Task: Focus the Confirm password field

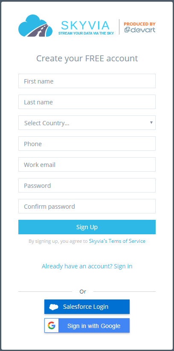Action: click(87, 206)
